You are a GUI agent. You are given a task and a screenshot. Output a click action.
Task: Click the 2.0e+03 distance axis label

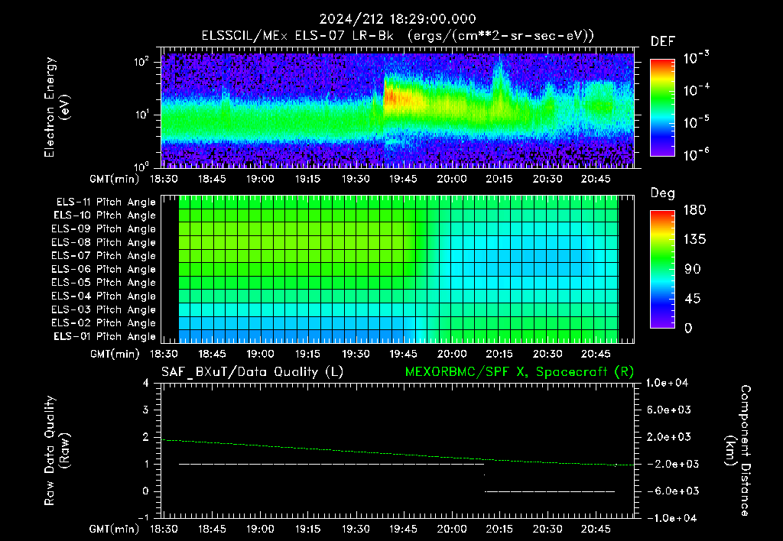click(x=669, y=436)
